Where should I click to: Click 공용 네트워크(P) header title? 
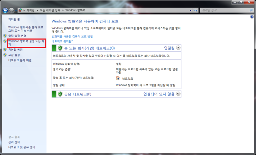[78, 94]
